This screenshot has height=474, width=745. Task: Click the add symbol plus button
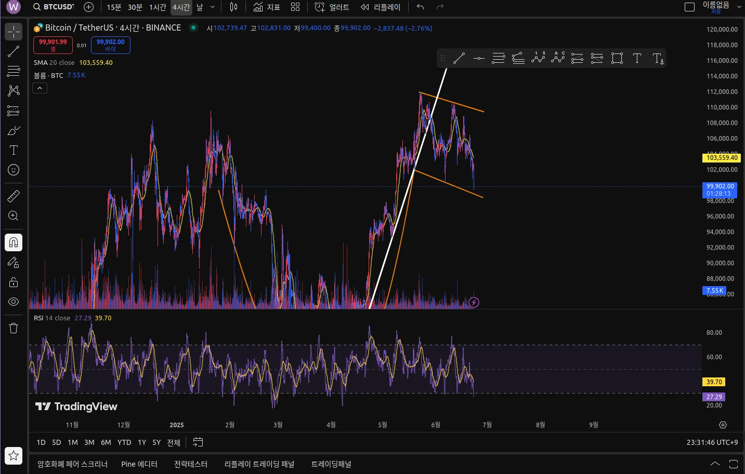point(89,7)
